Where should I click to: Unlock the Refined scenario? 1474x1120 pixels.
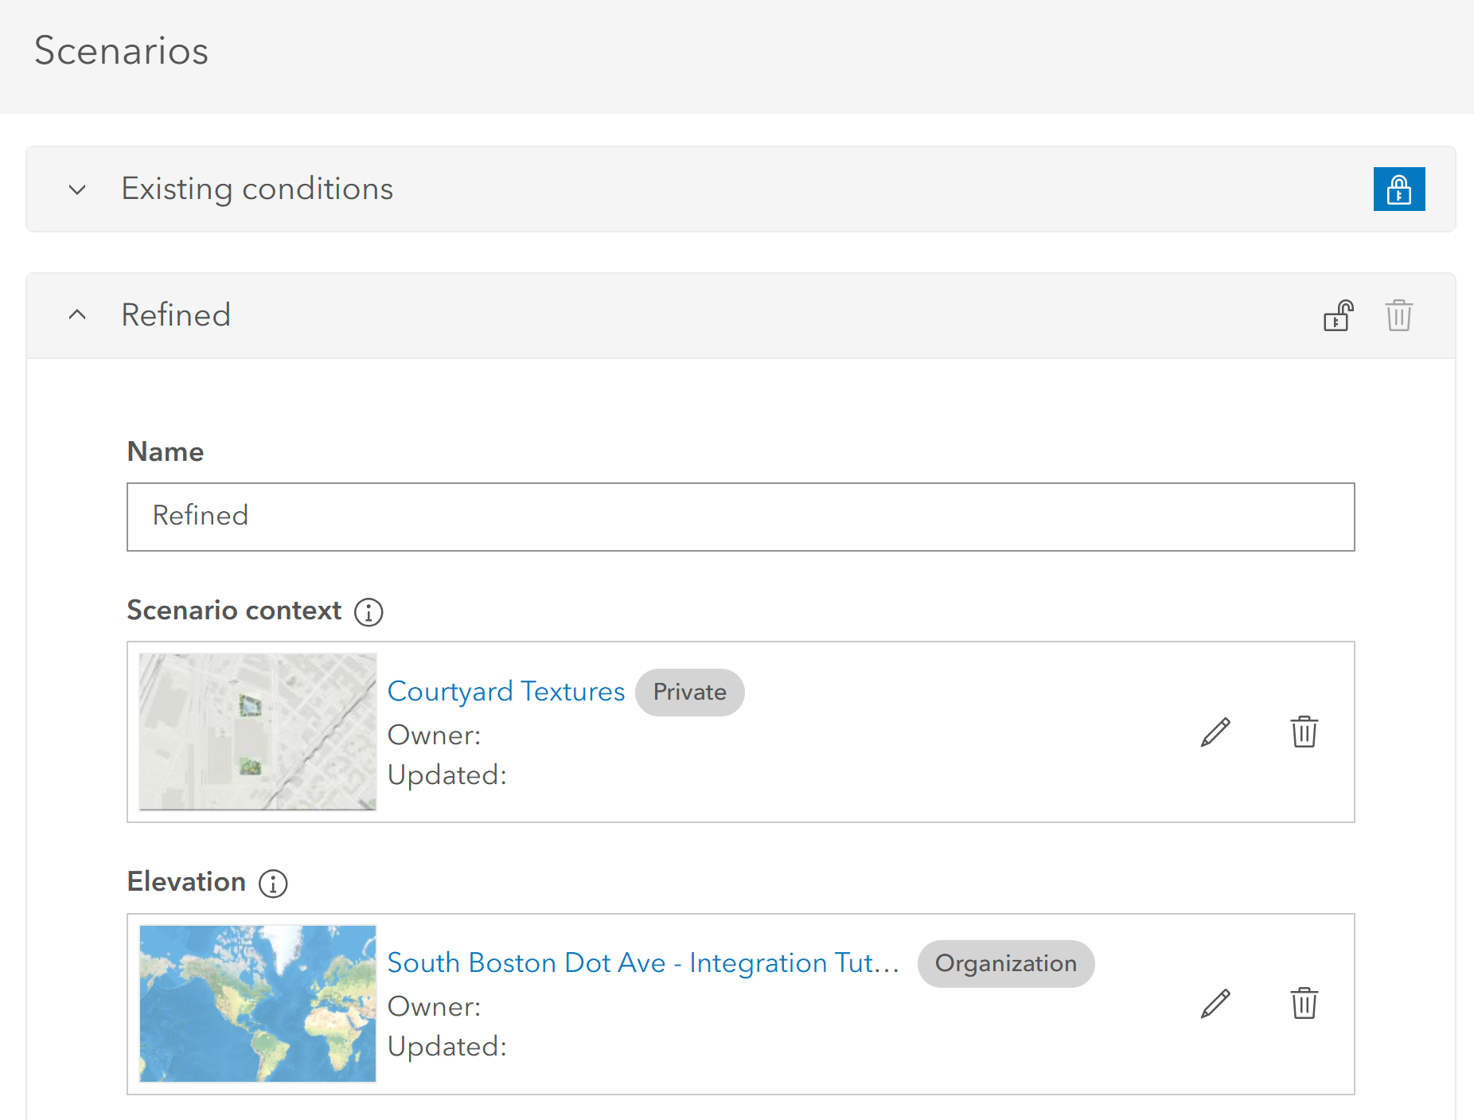click(x=1338, y=315)
